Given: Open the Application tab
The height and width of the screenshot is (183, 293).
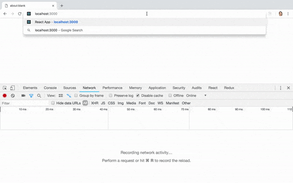Looking at the screenshot, I should click(157, 88).
